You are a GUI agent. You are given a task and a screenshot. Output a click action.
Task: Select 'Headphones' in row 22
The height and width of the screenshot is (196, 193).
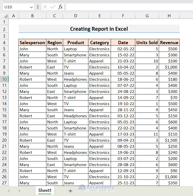76,152
